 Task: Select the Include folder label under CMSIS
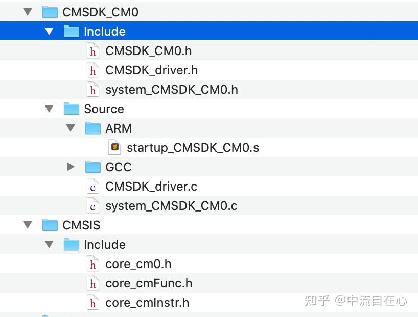coord(104,245)
